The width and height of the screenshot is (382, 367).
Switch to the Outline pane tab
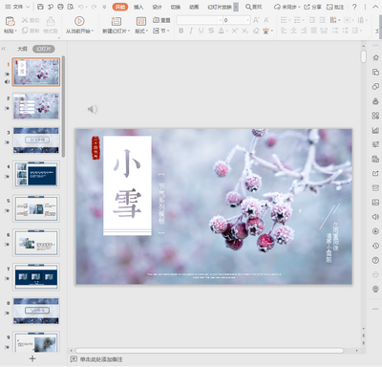(22, 49)
